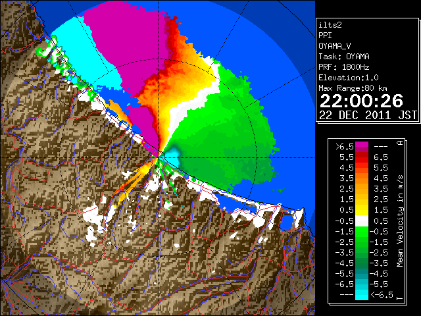Screen dimensions: 421x316
Task: Pick the bright green band in velocity legend
Action: 362,232
